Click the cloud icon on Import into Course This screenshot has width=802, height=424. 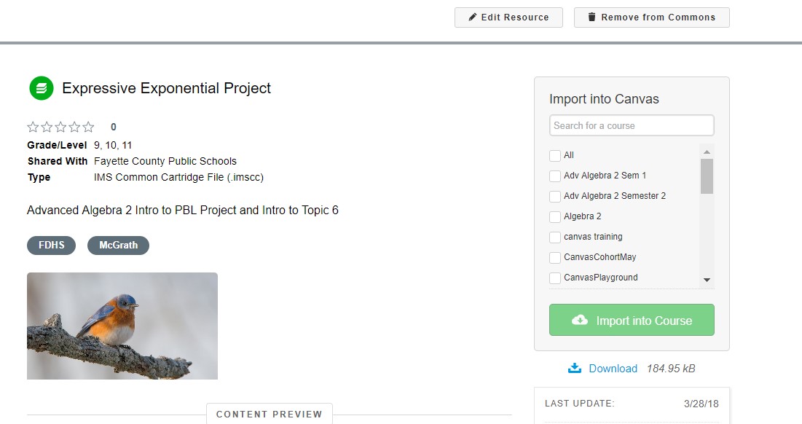coord(580,320)
